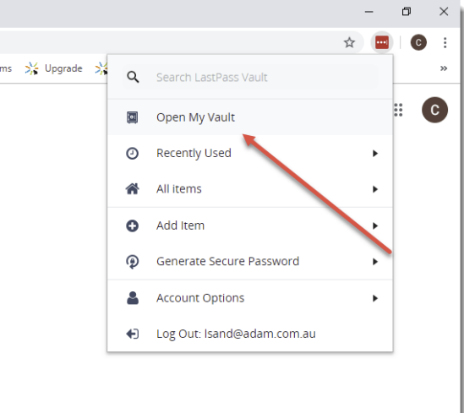Click the vault safe icon
The width and height of the screenshot is (464, 413).
click(x=132, y=117)
